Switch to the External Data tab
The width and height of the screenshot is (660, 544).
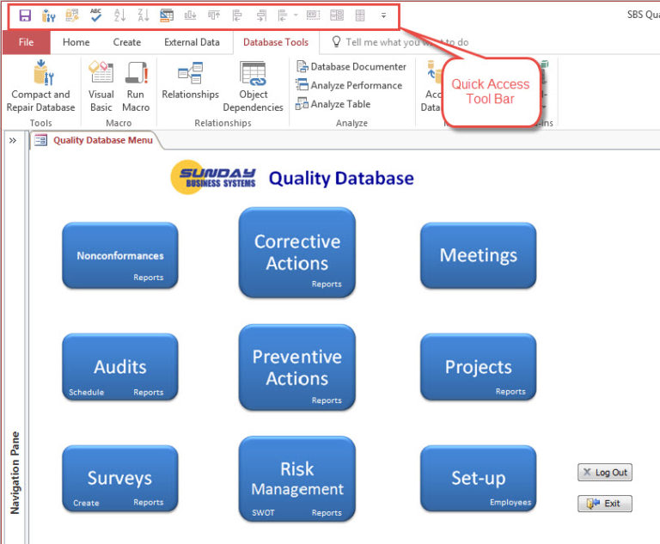tap(192, 42)
